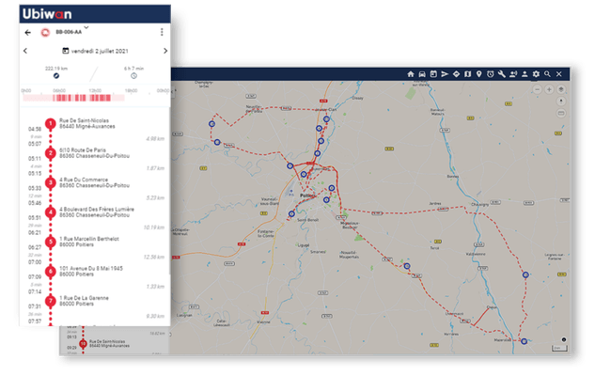
Task: Click the Poitiers city label on map
Action: pyautogui.click(x=307, y=196)
